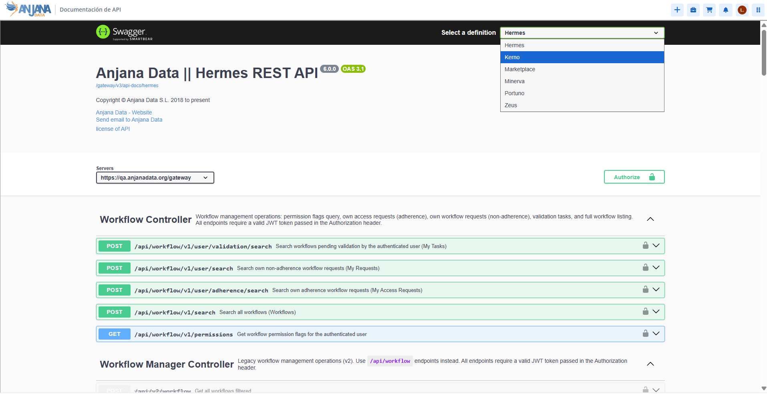767x394 pixels.
Task: Click the Swagger logo
Action: [x=124, y=32]
